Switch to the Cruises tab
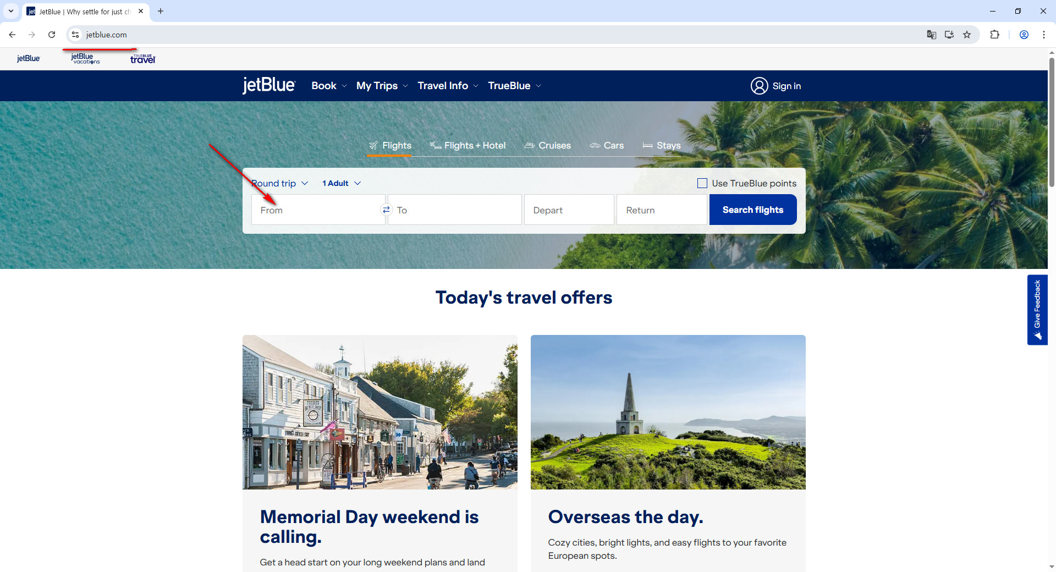 click(547, 145)
